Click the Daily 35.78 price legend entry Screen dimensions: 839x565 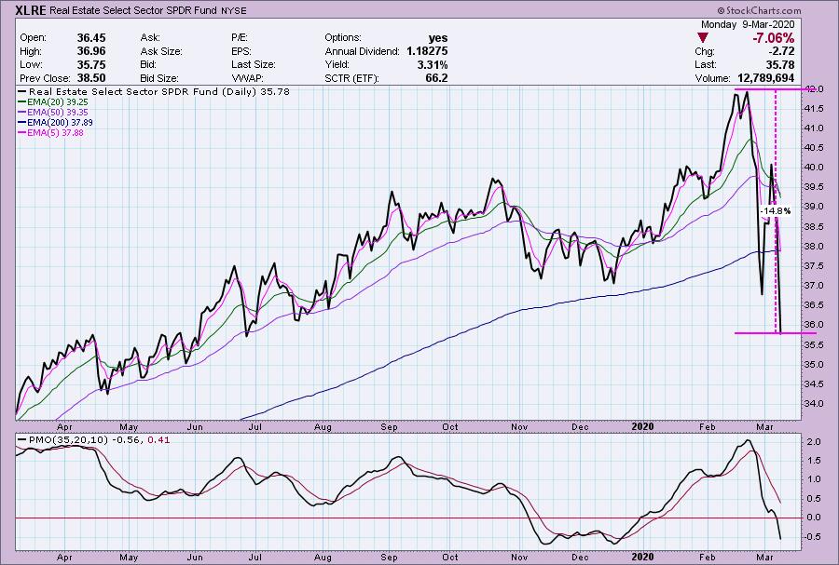[154, 92]
